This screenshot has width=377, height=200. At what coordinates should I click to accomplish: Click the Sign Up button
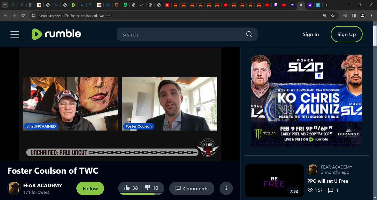pos(346,34)
